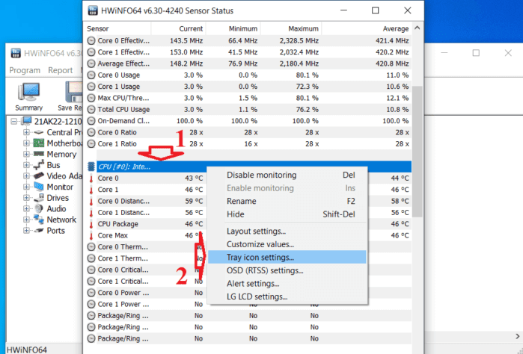Select the Monitor icon in tree
Viewport: 523px width, 354px height.
click(x=39, y=187)
